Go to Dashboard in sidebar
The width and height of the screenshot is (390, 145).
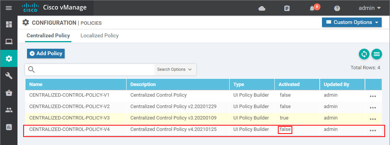tap(9, 24)
